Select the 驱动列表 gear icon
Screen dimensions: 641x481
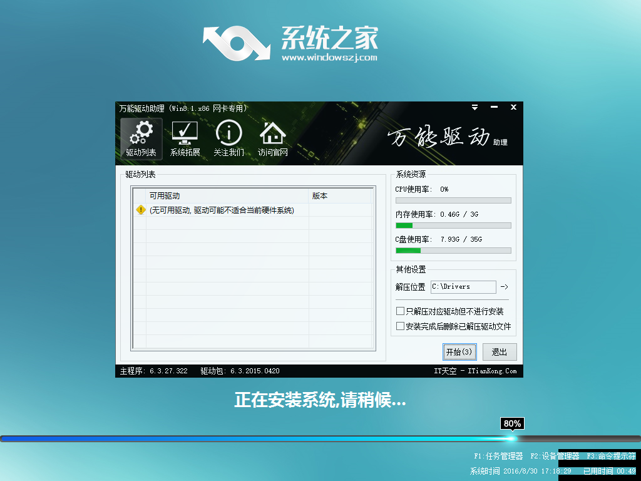click(141, 133)
